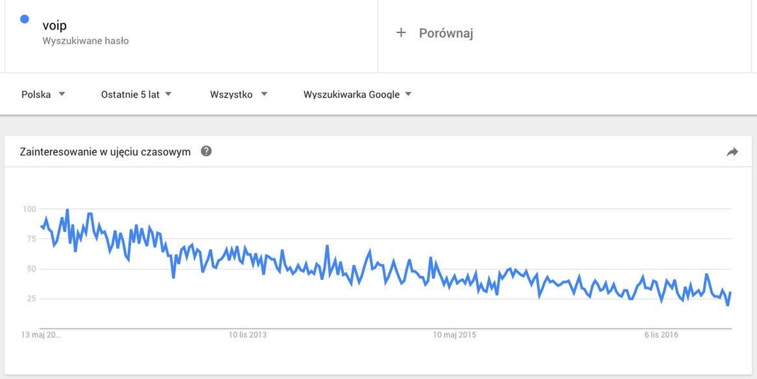The image size is (757, 379).
Task: Click the plus icon beside Porównaj
Action: (x=401, y=32)
